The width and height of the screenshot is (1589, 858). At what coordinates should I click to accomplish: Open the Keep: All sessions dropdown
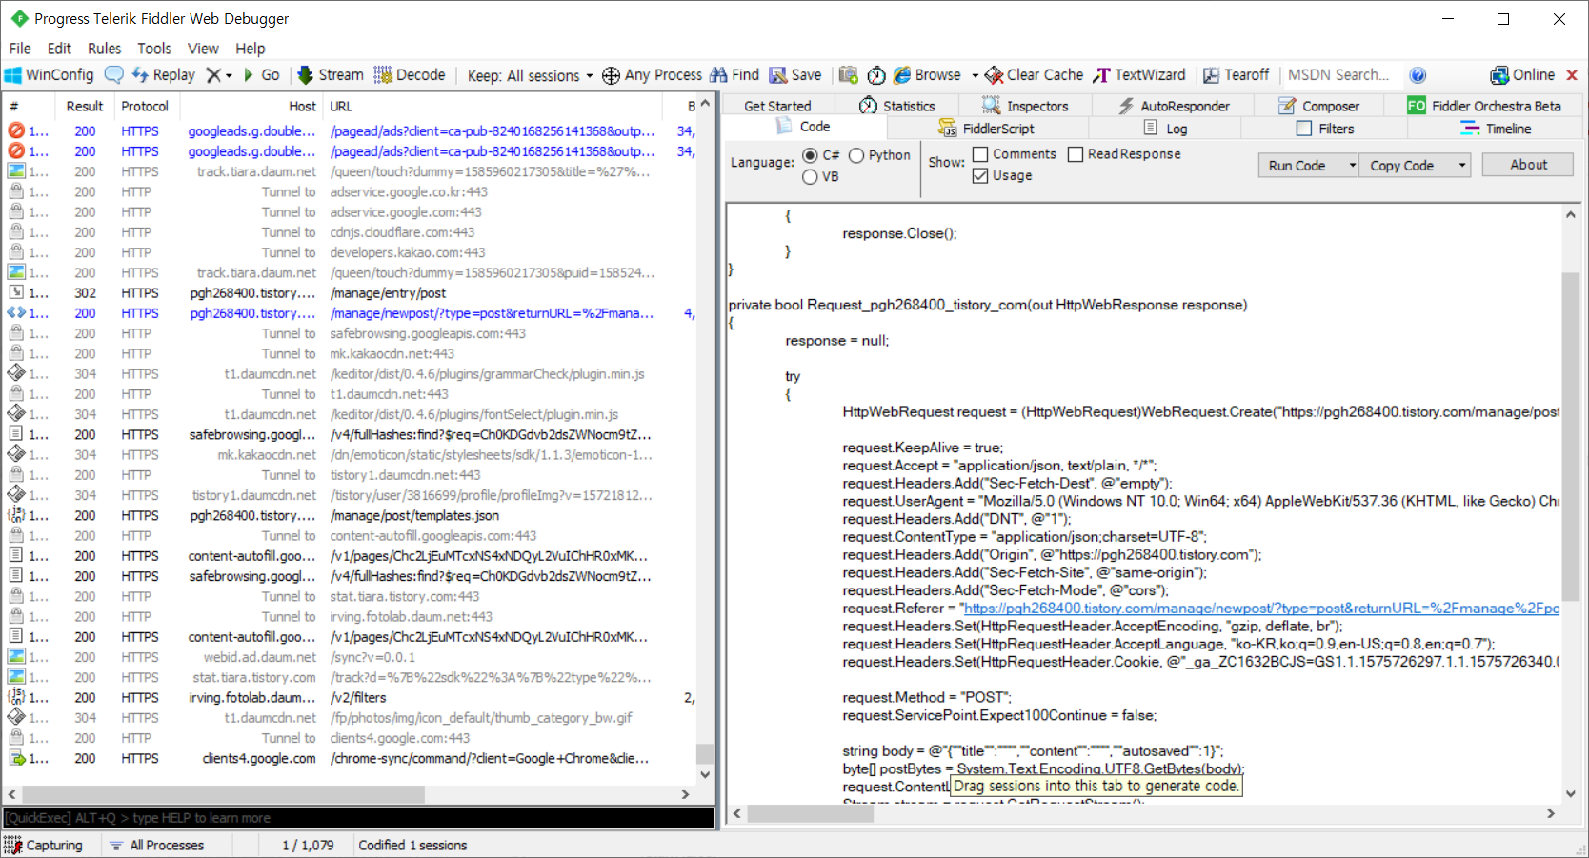(x=530, y=75)
